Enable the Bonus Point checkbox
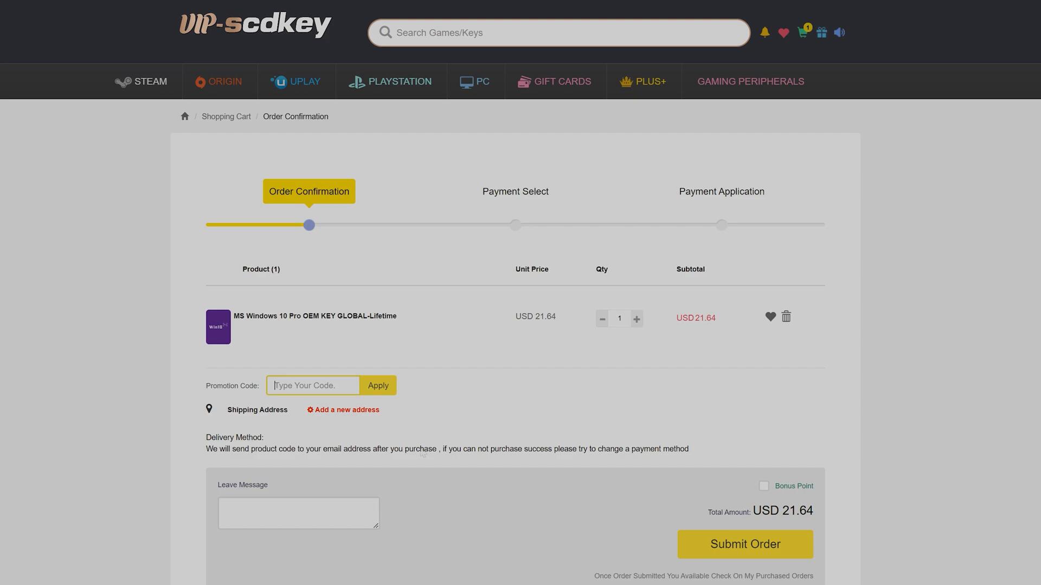The width and height of the screenshot is (1041, 585). 764,486
